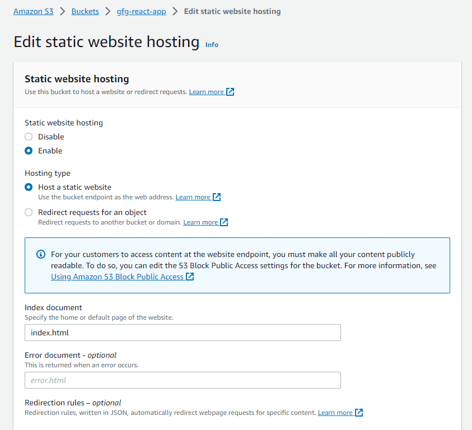
Task: Click the Index document input field
Action: click(183, 333)
